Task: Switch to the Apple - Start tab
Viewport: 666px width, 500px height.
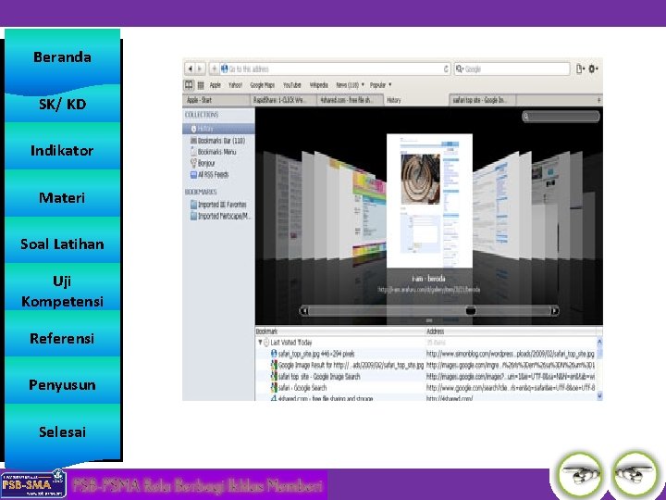Action: (216, 100)
